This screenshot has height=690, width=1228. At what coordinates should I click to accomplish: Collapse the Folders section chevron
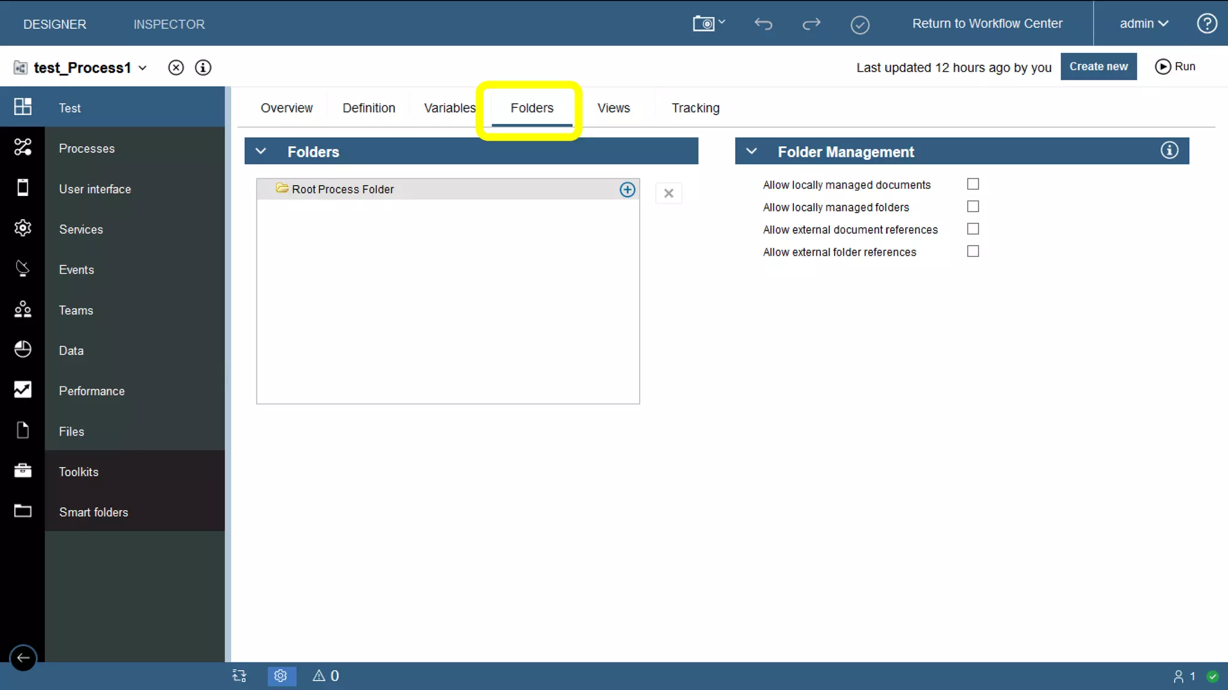[261, 152]
